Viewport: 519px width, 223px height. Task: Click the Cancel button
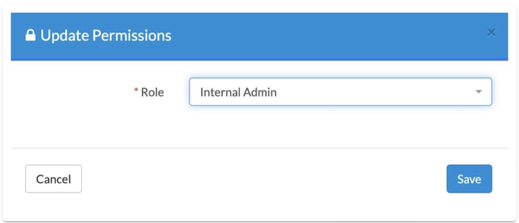coord(54,179)
